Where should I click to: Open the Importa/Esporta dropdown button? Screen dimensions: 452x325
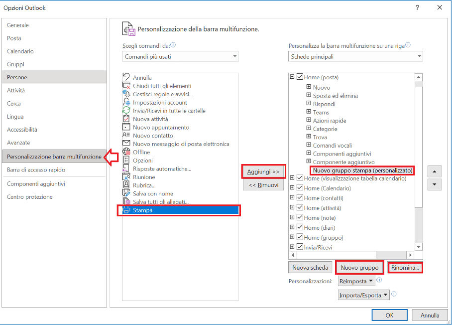pyautogui.click(x=364, y=295)
